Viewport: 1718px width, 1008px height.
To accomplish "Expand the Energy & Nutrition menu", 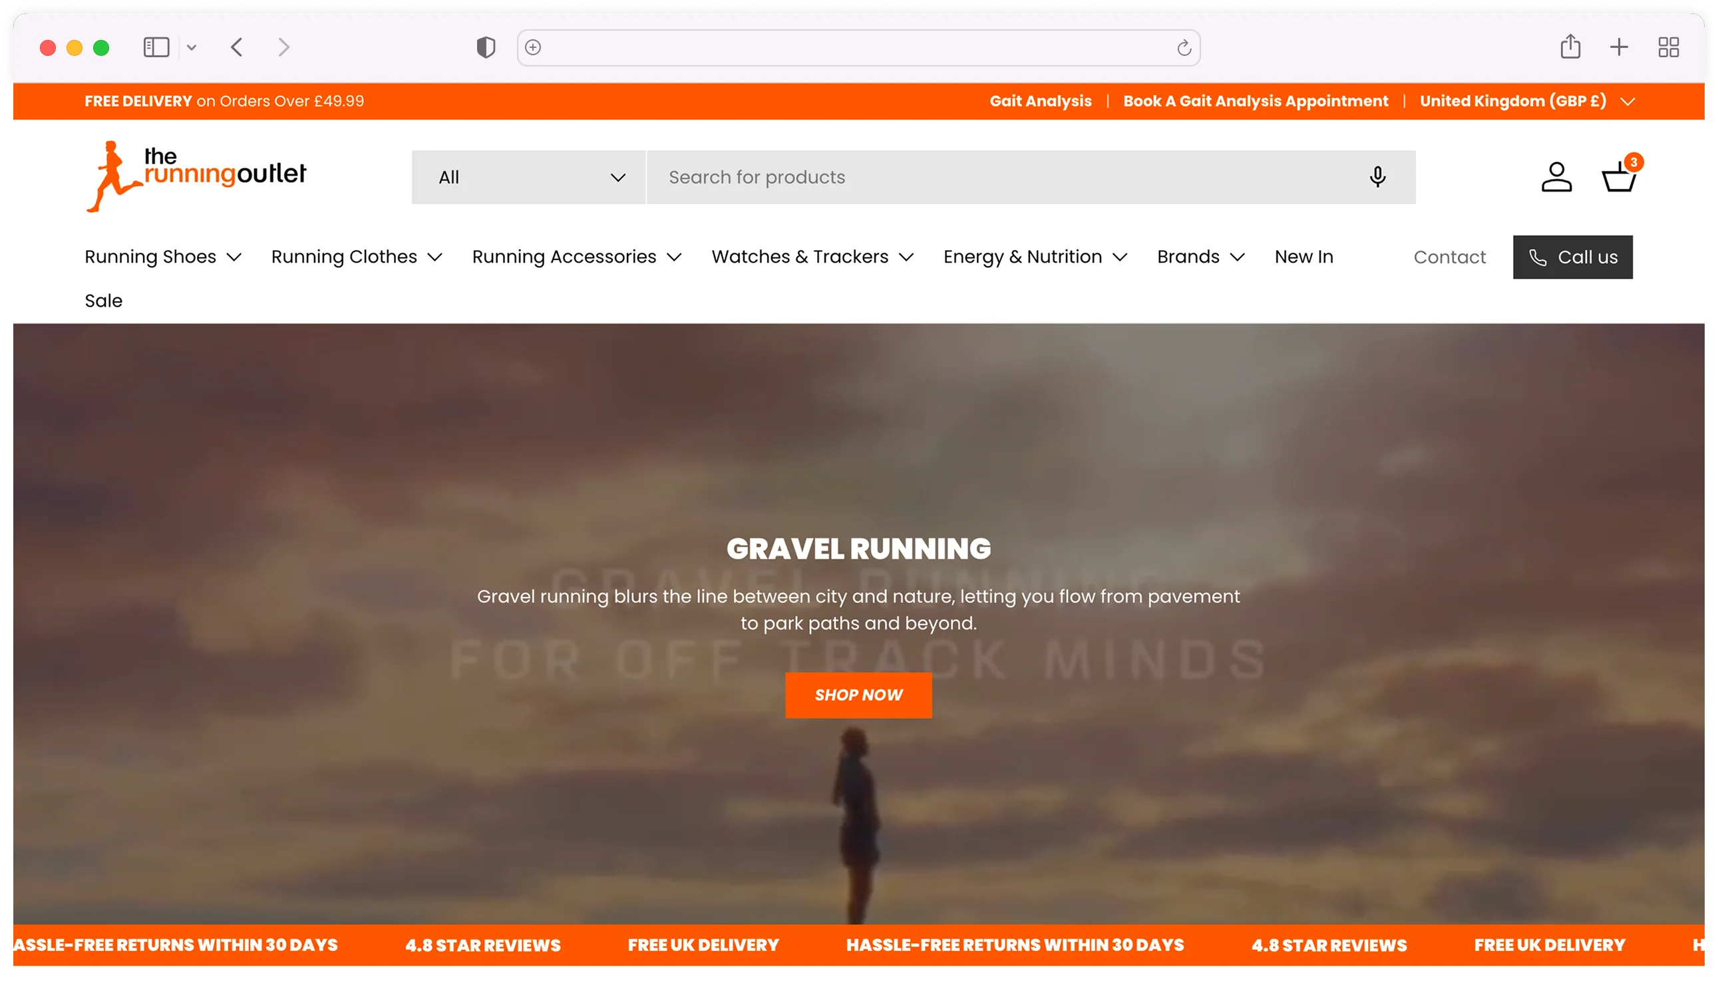I will click(1035, 257).
